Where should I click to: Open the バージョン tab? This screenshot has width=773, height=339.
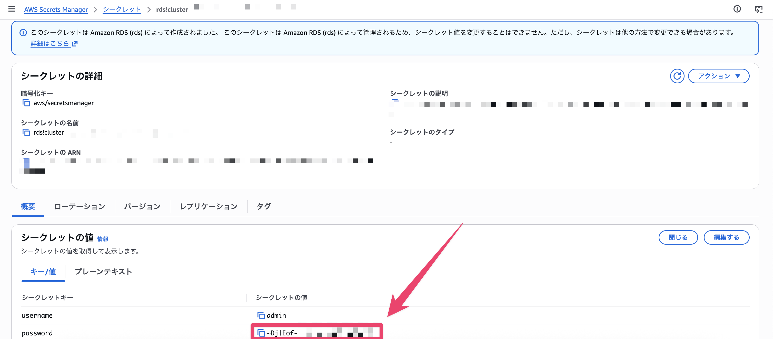(x=142, y=206)
